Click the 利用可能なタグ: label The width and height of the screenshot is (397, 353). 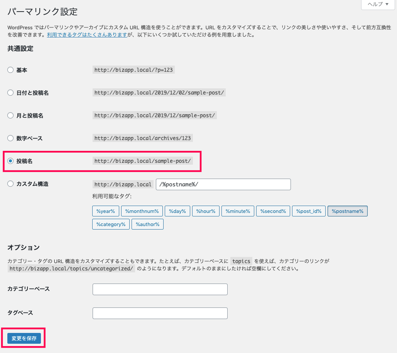coord(112,196)
